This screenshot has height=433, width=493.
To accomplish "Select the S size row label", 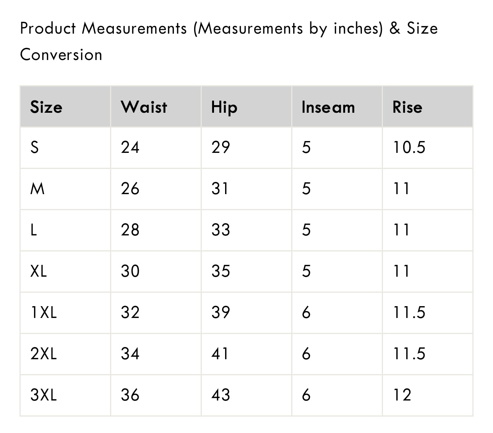I will pos(34,148).
